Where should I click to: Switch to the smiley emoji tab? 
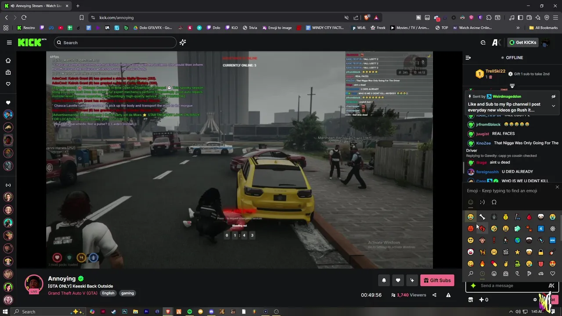pyautogui.click(x=471, y=202)
